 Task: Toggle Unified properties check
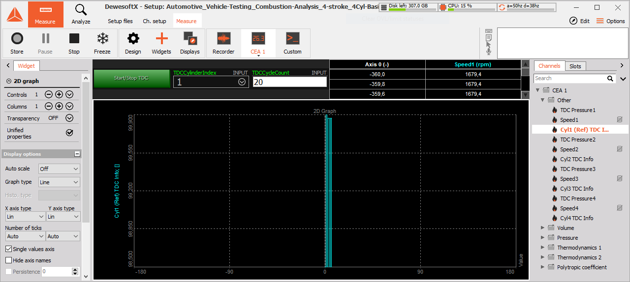(x=69, y=133)
